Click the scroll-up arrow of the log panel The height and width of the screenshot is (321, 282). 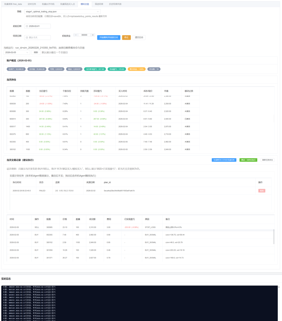(x=279, y=287)
